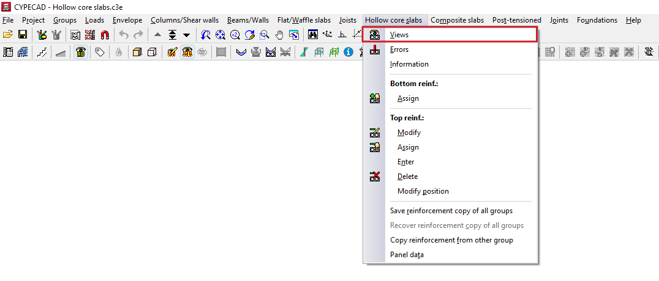Open the Post-tensioned menu
659x281 pixels.
pyautogui.click(x=516, y=20)
